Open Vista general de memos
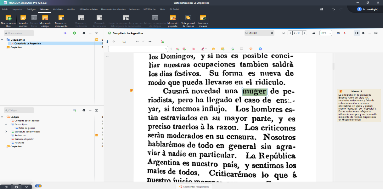383x189 pixels. pos(188,21)
